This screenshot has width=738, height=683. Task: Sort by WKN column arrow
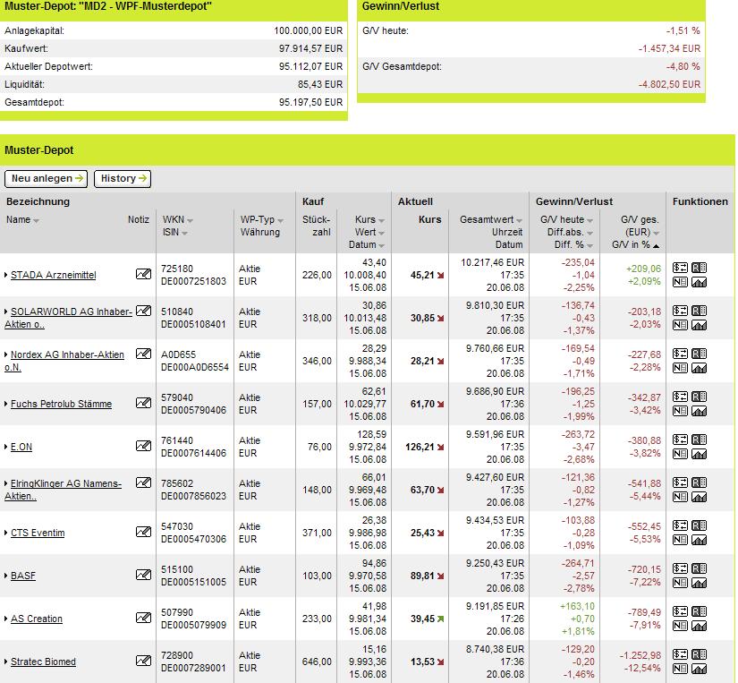pyautogui.click(x=191, y=220)
